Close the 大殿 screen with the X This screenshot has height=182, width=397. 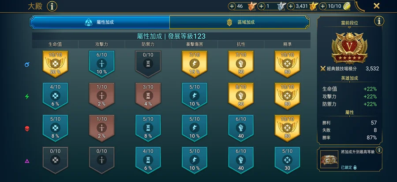coord(377,6)
